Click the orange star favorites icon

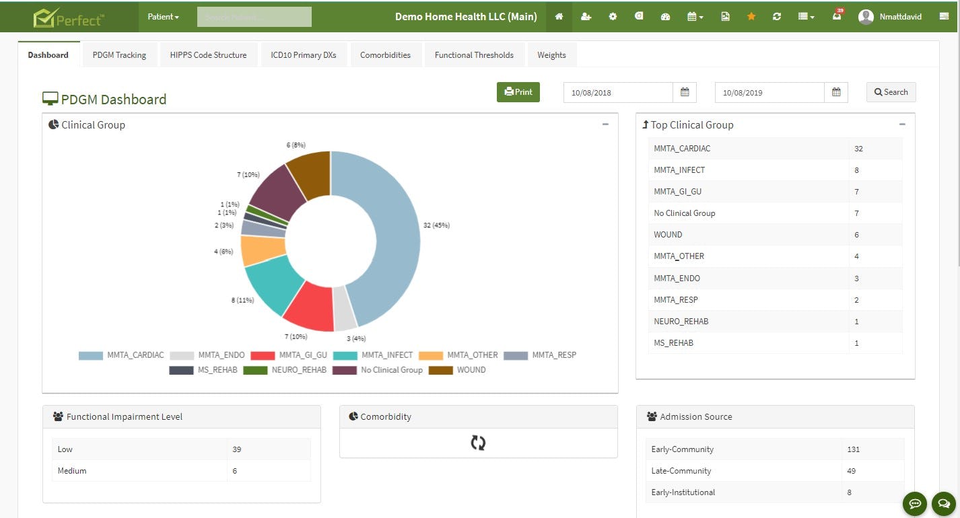click(751, 17)
